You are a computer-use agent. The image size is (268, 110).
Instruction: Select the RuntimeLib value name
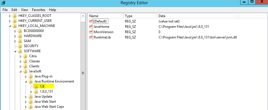(102, 37)
